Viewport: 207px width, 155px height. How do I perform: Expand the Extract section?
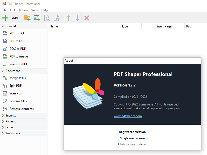click(3, 127)
